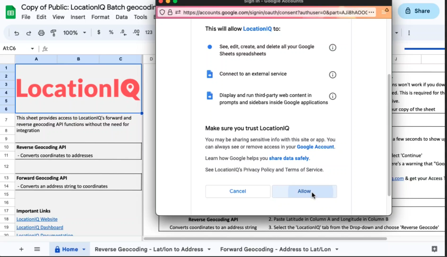Click the shield icon in address bar
This screenshot has width=447, height=257.
click(x=162, y=12)
